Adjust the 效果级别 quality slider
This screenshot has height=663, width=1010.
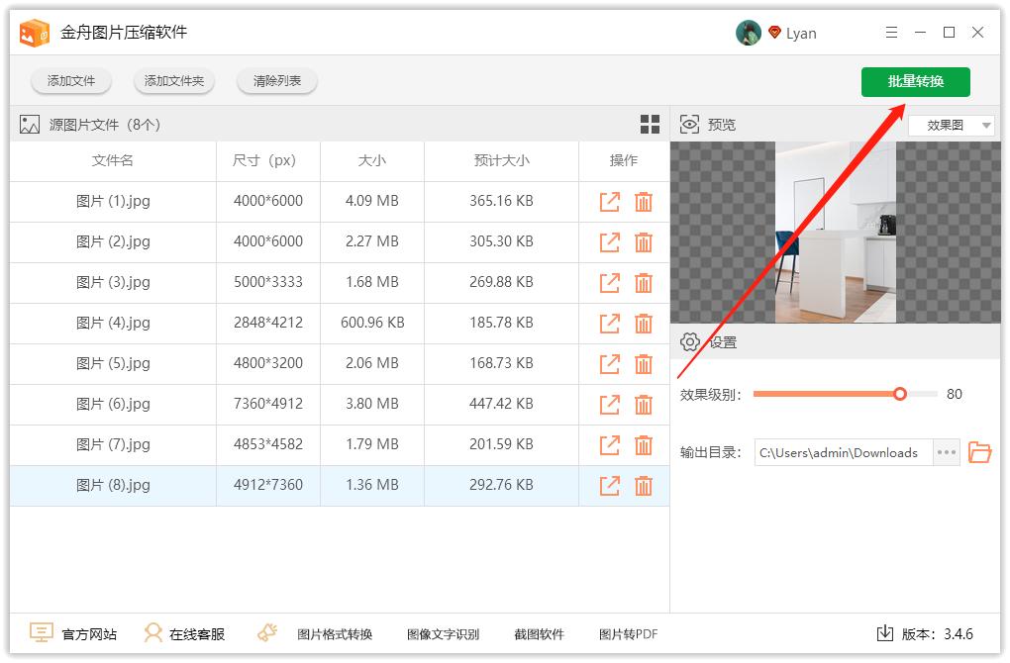899,393
